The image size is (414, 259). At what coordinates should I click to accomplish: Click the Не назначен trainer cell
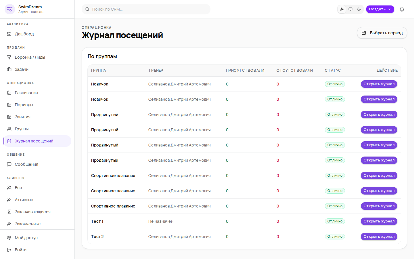tap(161, 221)
